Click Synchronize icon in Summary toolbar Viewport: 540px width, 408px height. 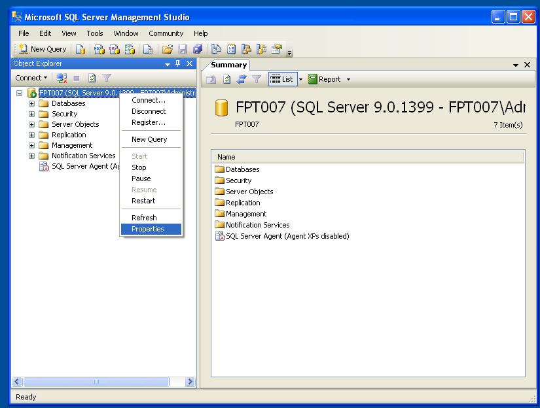point(242,80)
